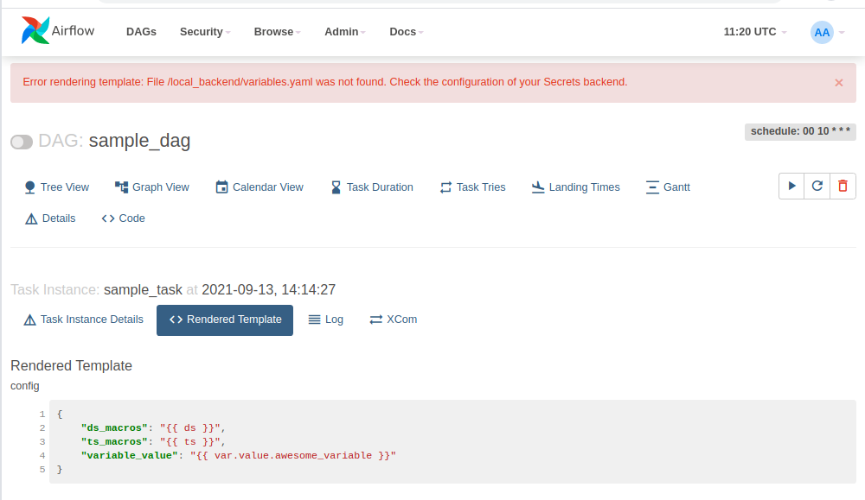Click the sample_task instance name

(143, 289)
